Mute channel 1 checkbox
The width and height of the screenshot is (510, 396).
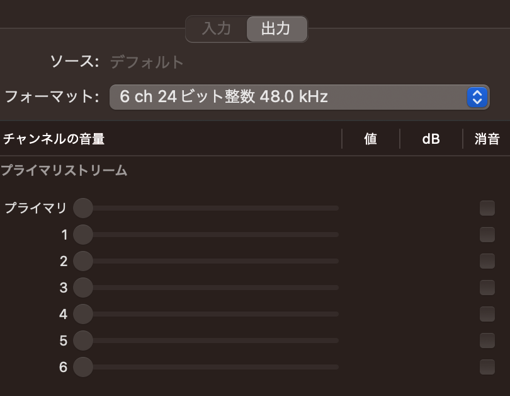click(x=487, y=235)
